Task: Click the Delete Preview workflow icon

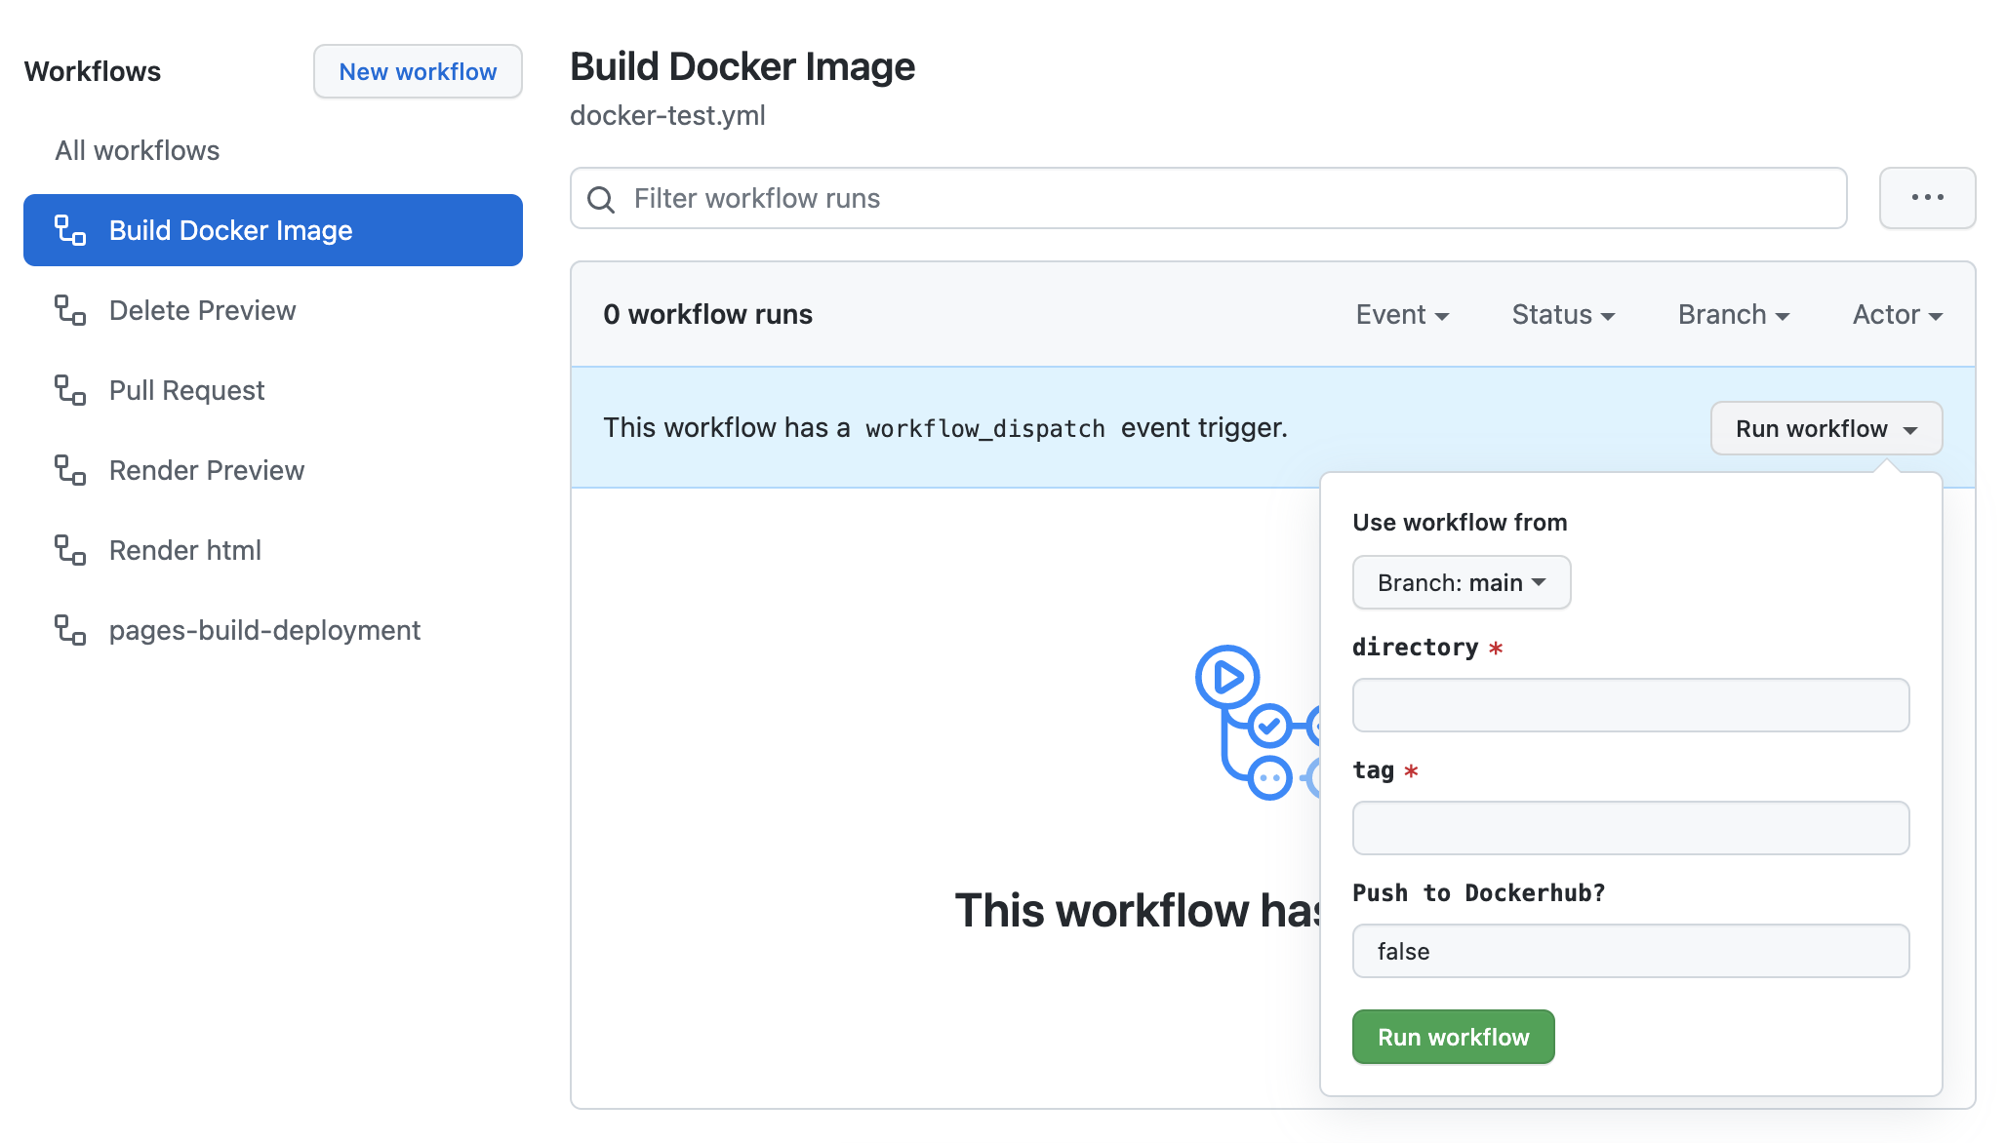Action: point(70,310)
